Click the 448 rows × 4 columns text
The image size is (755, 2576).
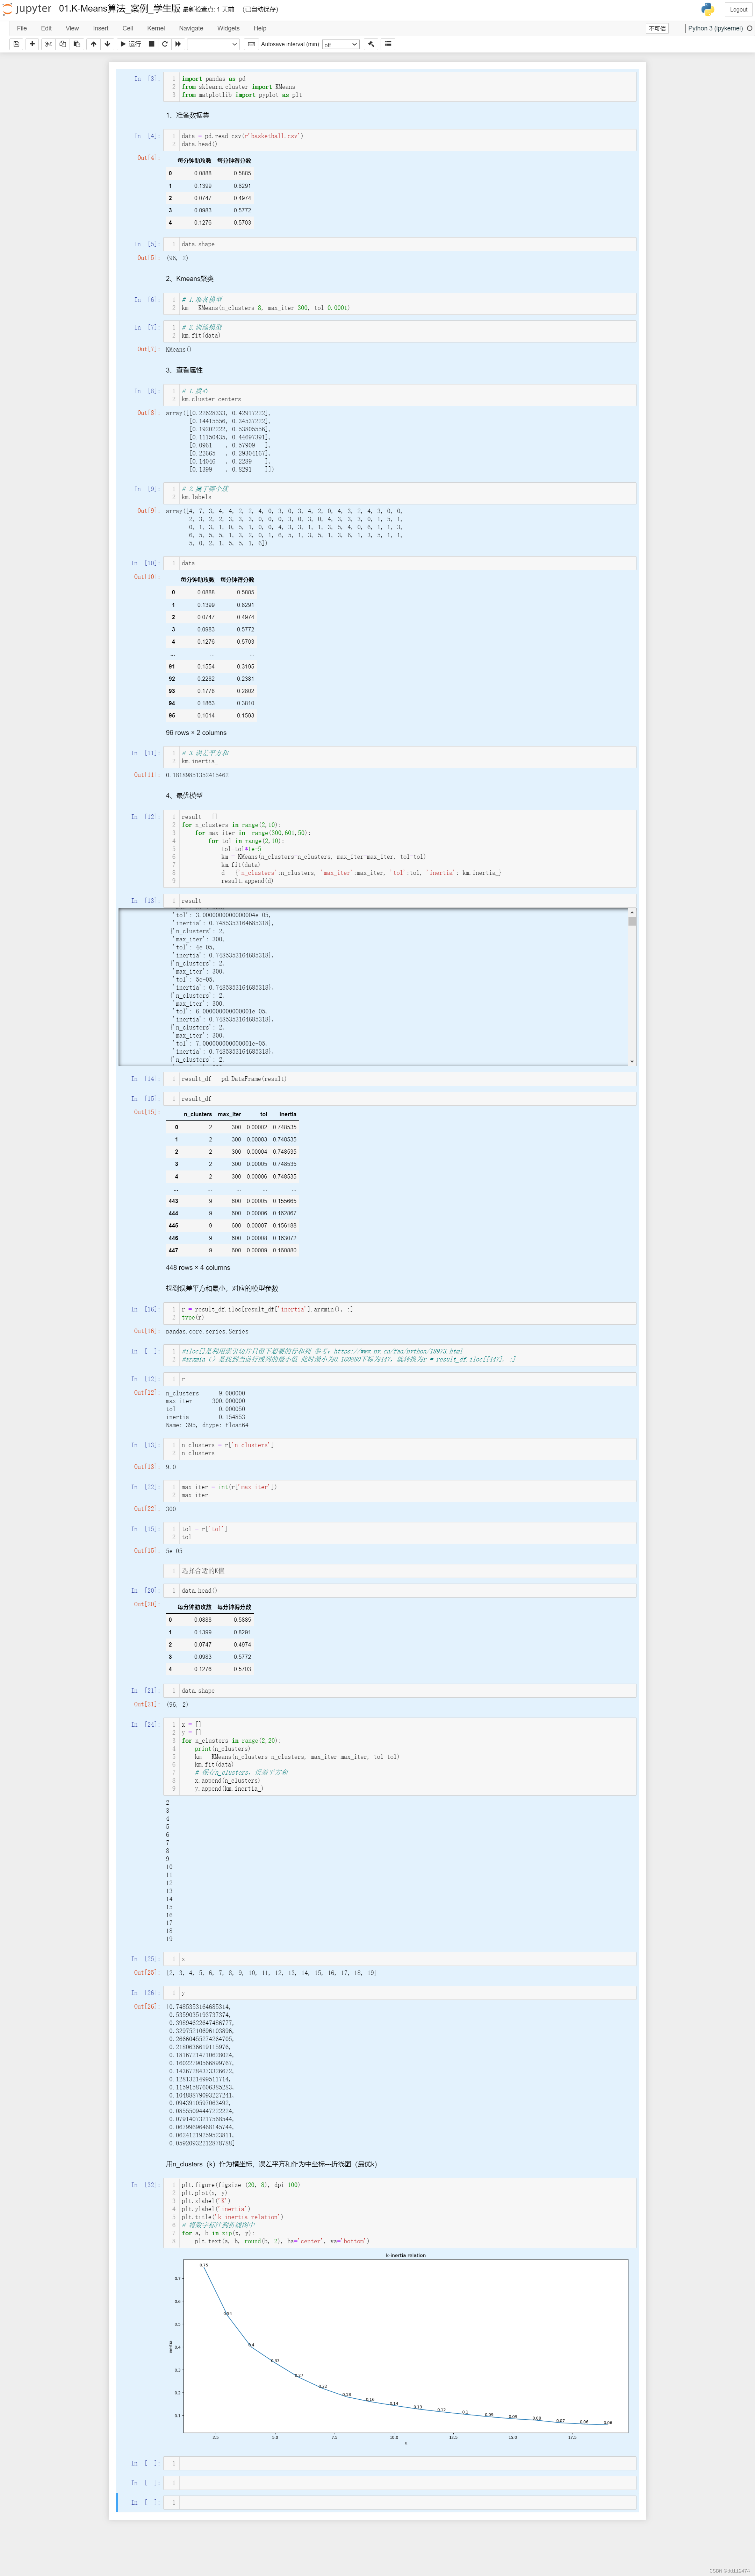(198, 1268)
